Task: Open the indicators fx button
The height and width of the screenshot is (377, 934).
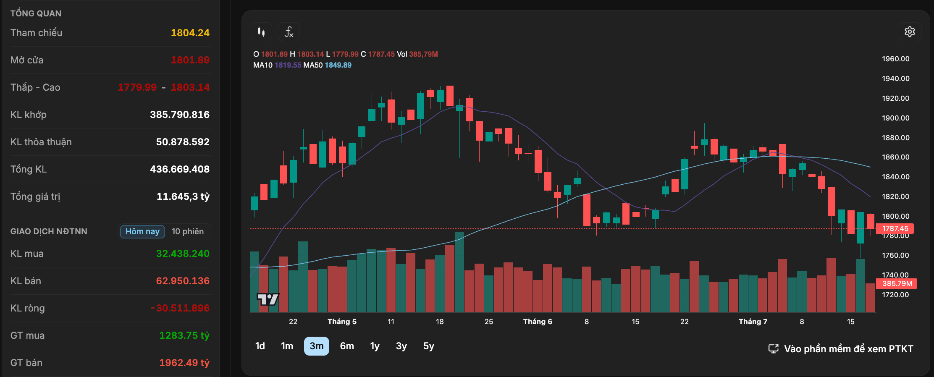Action: pos(289,32)
